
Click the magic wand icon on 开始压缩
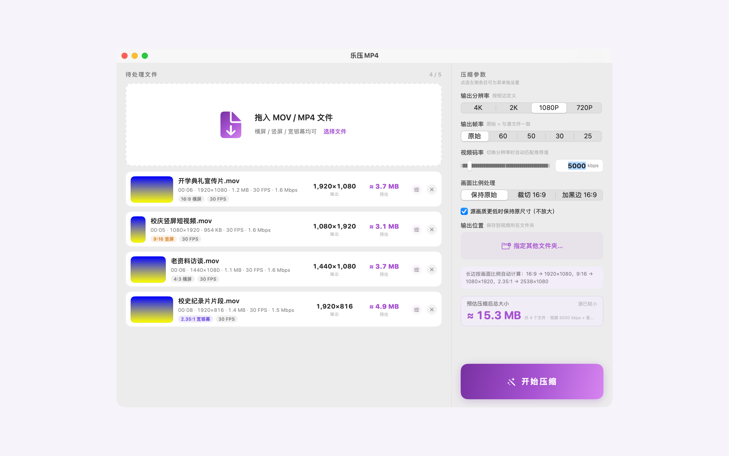[x=511, y=382]
